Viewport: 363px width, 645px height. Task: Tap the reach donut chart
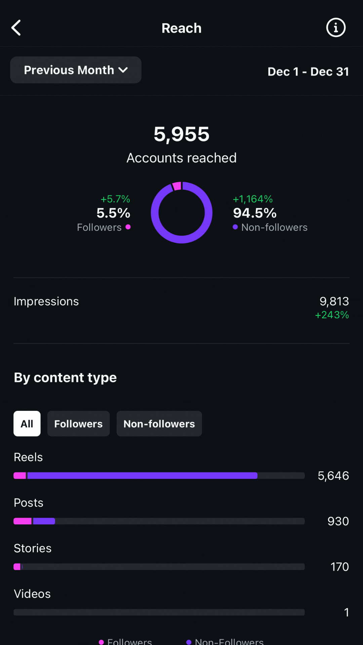click(x=182, y=213)
